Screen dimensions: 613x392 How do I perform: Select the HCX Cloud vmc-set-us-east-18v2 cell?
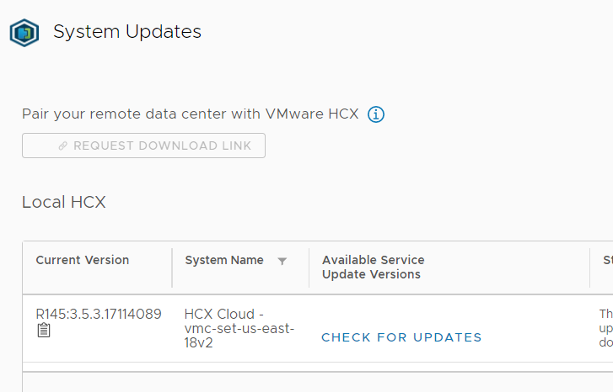tap(239, 329)
